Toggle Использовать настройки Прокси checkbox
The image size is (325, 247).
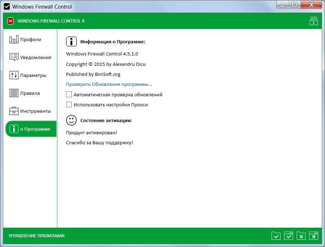point(69,105)
